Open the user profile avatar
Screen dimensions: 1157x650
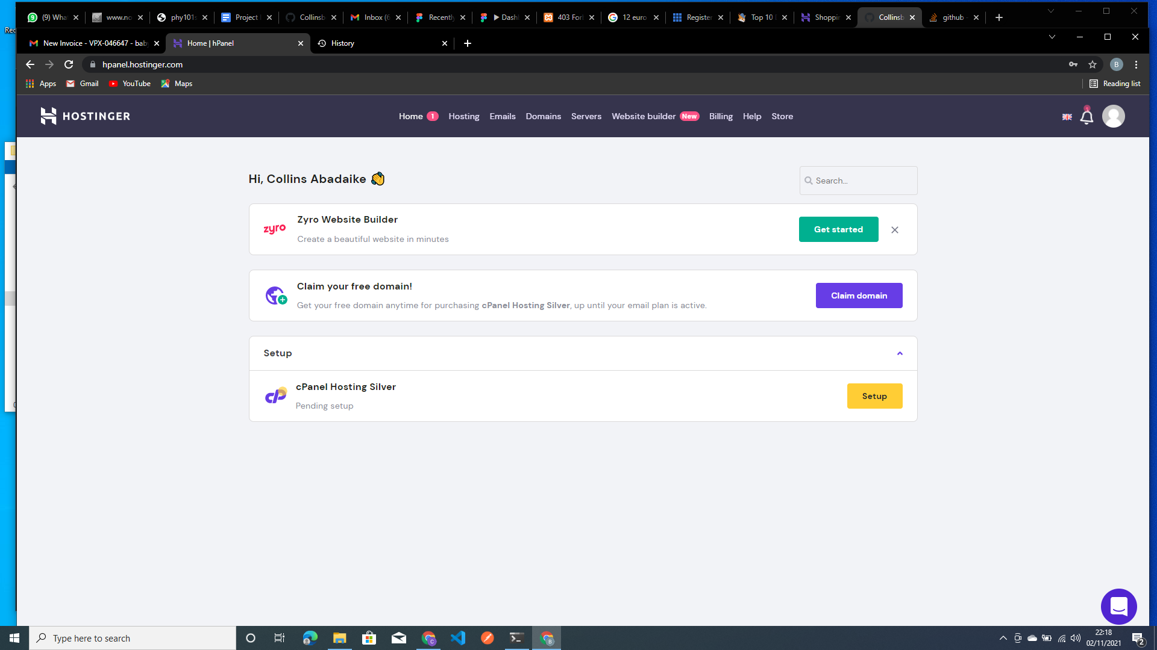1113,116
